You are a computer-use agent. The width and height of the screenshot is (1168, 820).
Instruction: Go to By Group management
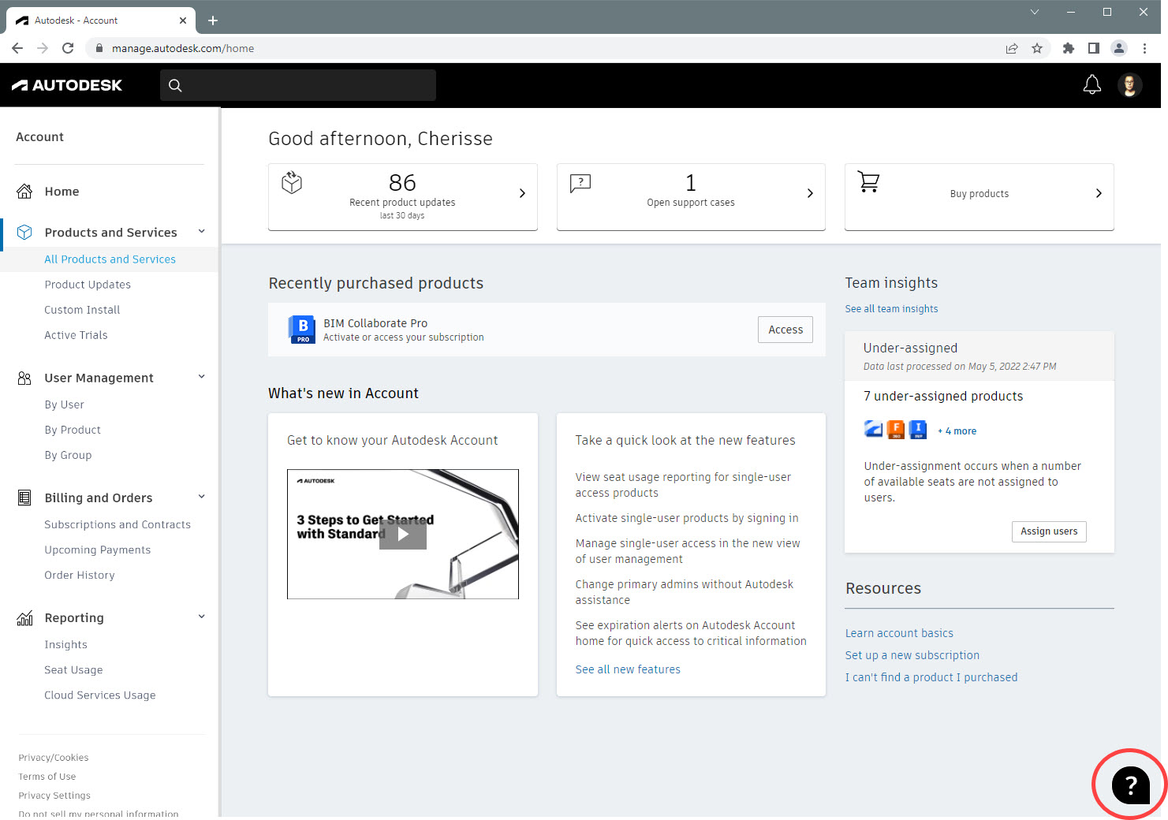click(x=68, y=455)
